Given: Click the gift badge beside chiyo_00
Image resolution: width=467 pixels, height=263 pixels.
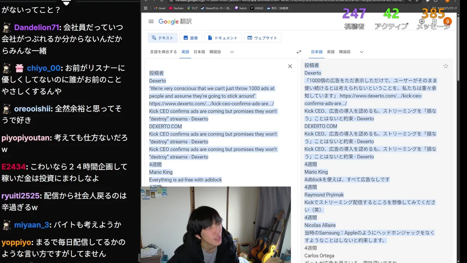Looking at the screenshot, I should (19, 68).
